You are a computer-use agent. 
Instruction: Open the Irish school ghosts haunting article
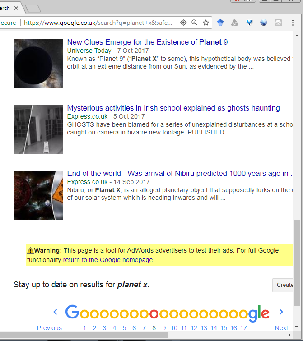point(173,108)
